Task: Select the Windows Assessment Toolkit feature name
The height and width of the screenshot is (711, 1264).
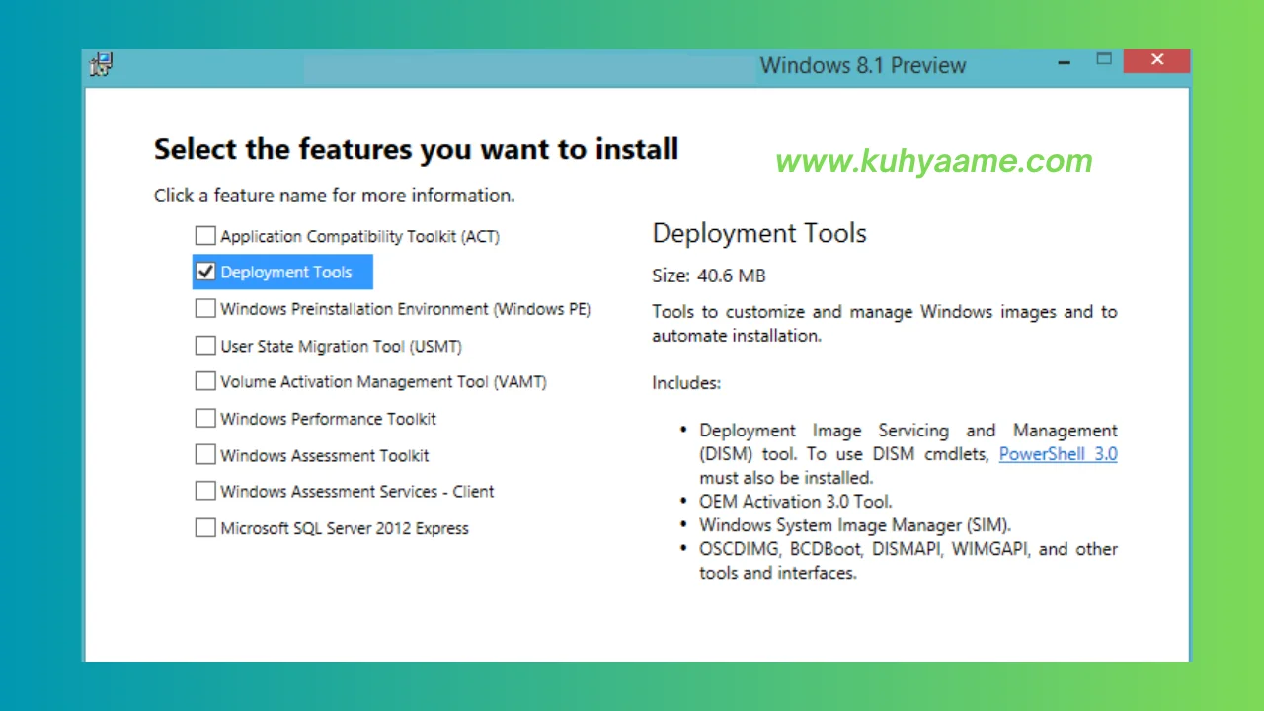Action: tap(325, 455)
